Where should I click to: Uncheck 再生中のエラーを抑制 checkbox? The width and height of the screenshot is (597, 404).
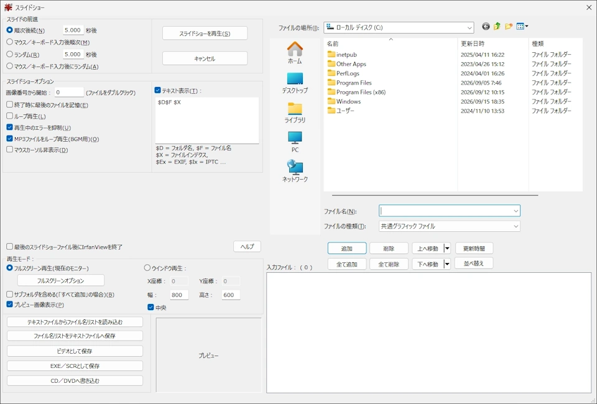pyautogui.click(x=9, y=127)
